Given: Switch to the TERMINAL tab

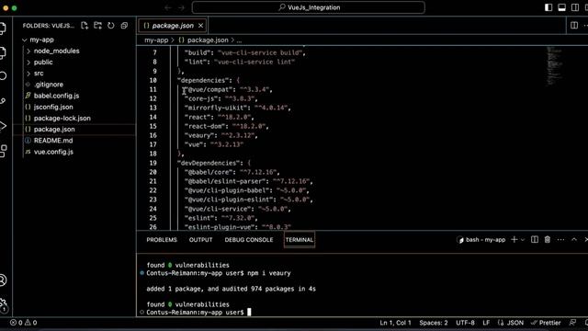Looking at the screenshot, I should (300, 240).
